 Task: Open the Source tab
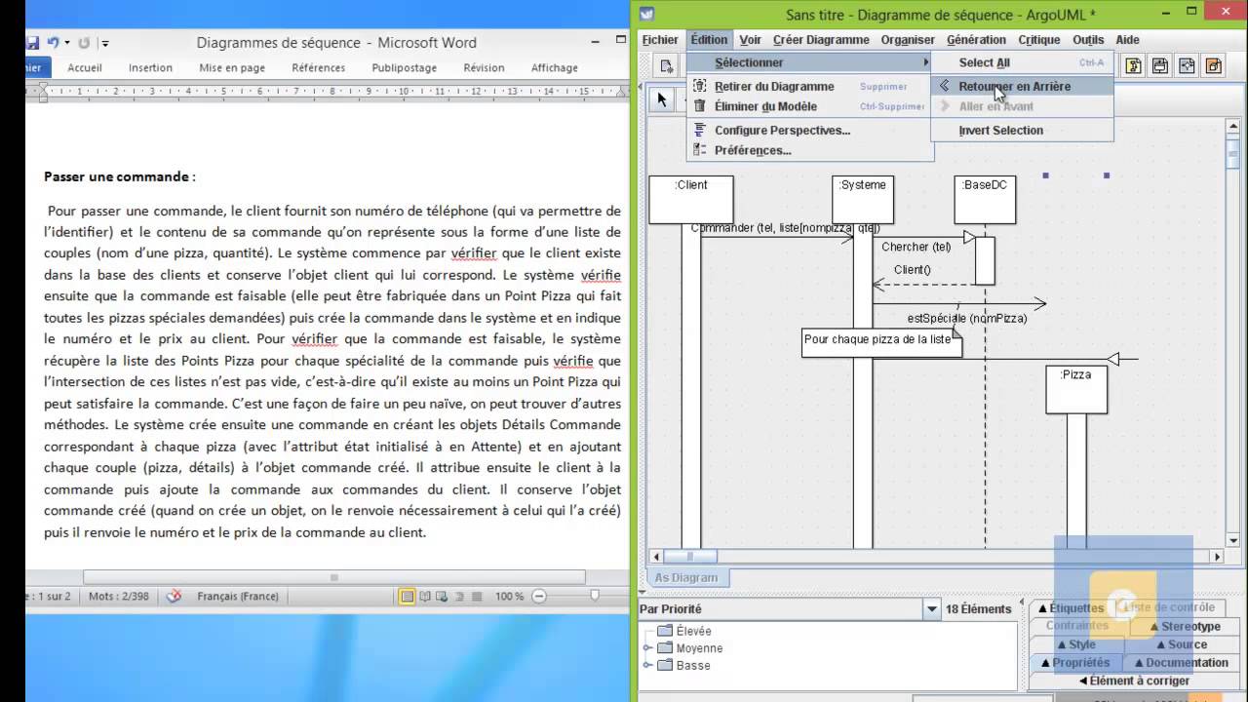click(x=1181, y=644)
